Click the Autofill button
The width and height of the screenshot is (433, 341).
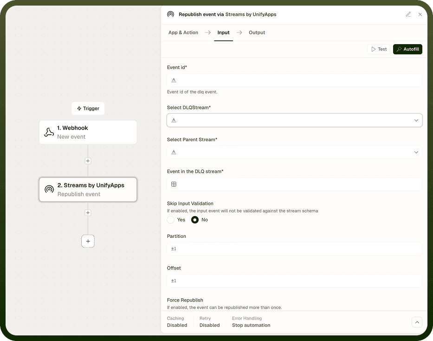407,49
